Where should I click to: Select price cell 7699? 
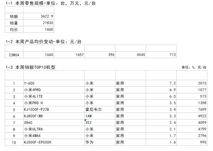tap(192, 110)
